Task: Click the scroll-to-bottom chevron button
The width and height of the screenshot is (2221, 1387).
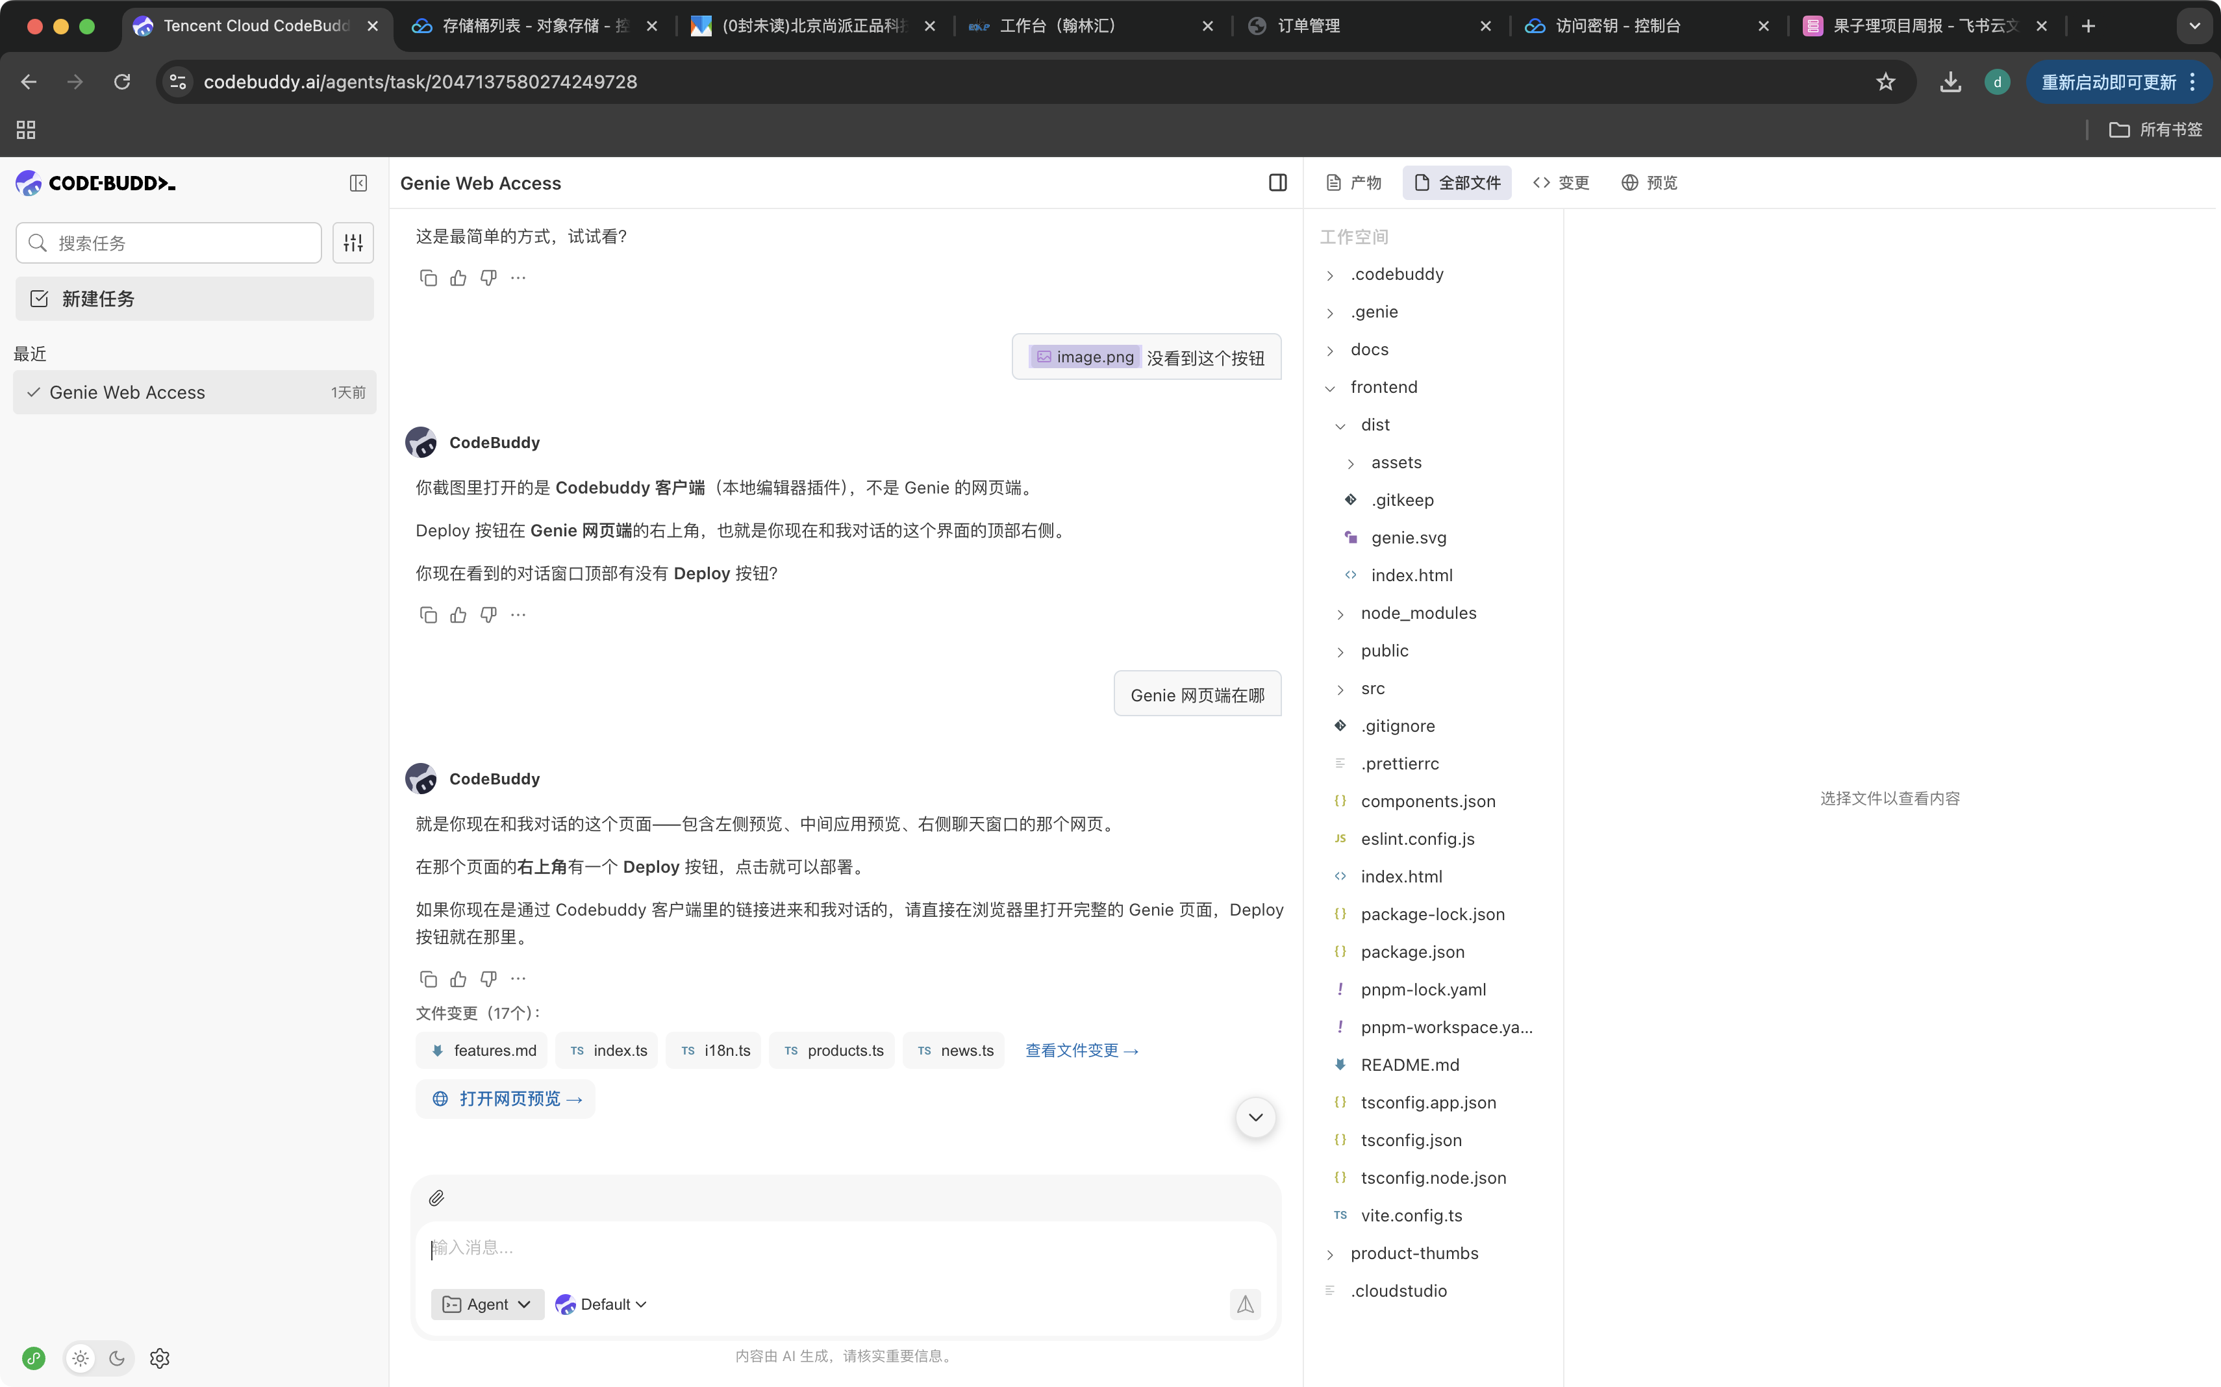Action: pos(1255,1118)
